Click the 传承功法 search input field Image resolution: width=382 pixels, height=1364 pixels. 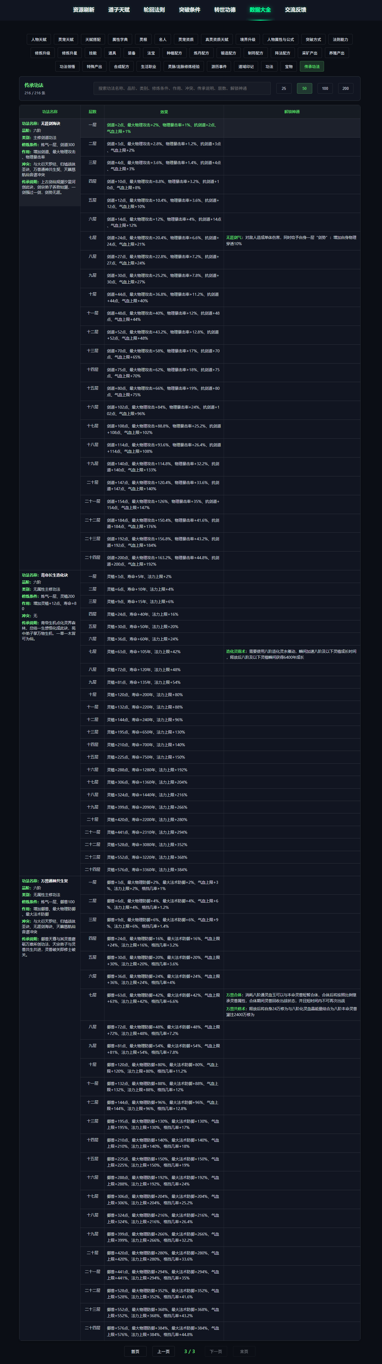182,88
